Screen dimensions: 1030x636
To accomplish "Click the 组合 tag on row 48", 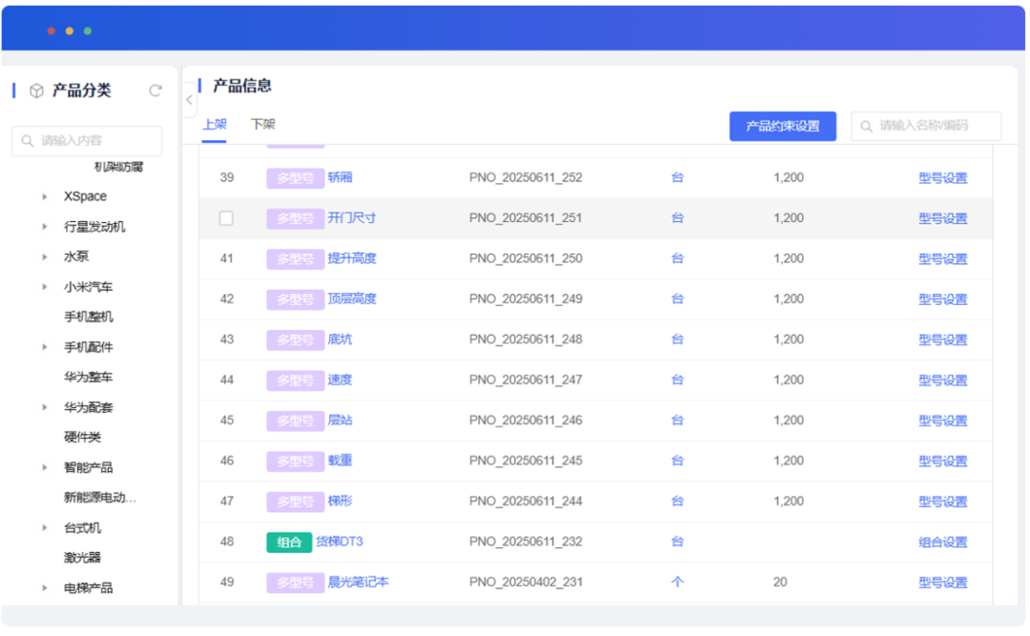I will coord(289,542).
